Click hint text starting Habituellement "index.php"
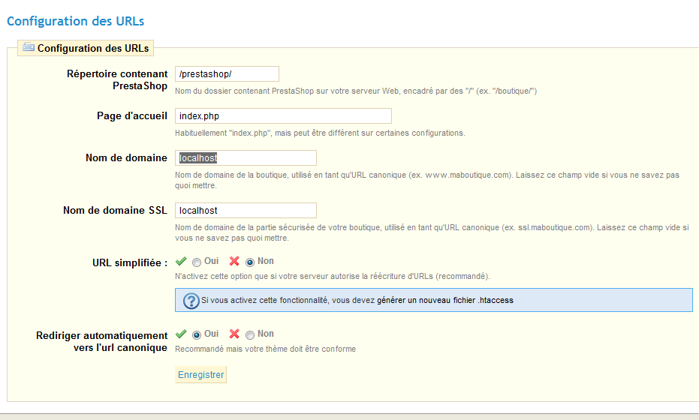The height and width of the screenshot is (420, 699). pyautogui.click(x=320, y=133)
